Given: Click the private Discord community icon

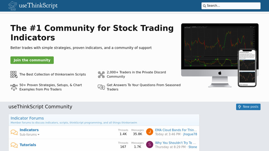Looking at the screenshot, I should tap(101, 75).
